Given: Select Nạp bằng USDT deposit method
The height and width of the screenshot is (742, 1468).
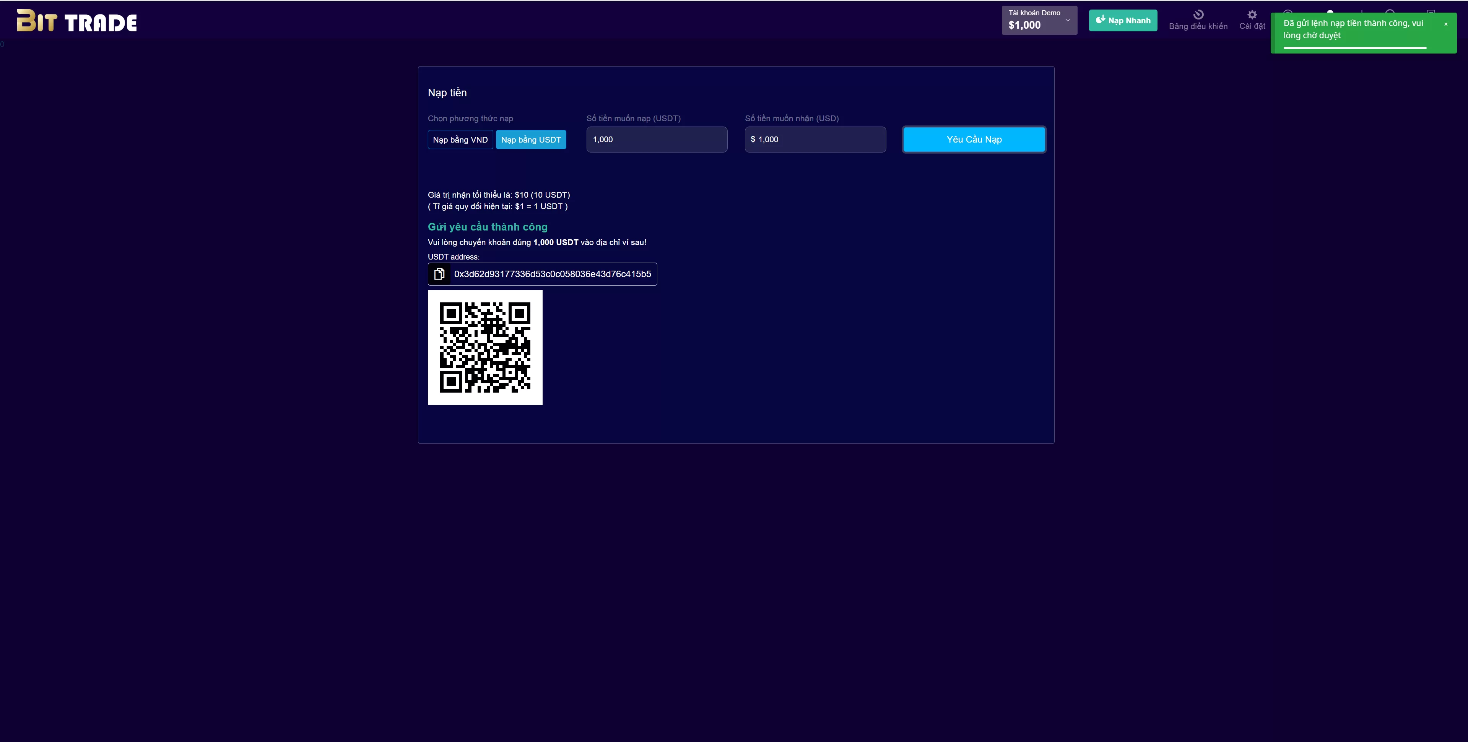Looking at the screenshot, I should (x=530, y=140).
